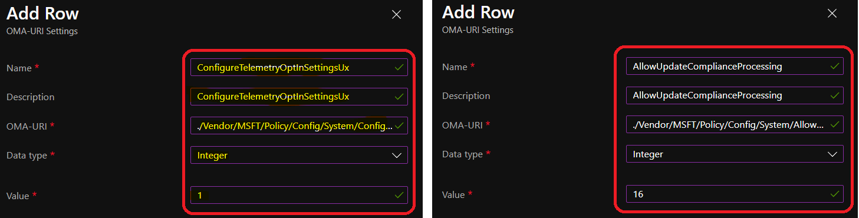Click the Value field showing 16
859x218 pixels.
coord(735,193)
